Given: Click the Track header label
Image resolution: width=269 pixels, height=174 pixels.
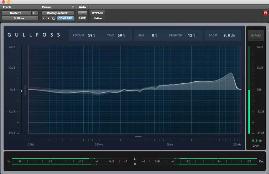Looking at the screenshot, I should coord(7,7).
